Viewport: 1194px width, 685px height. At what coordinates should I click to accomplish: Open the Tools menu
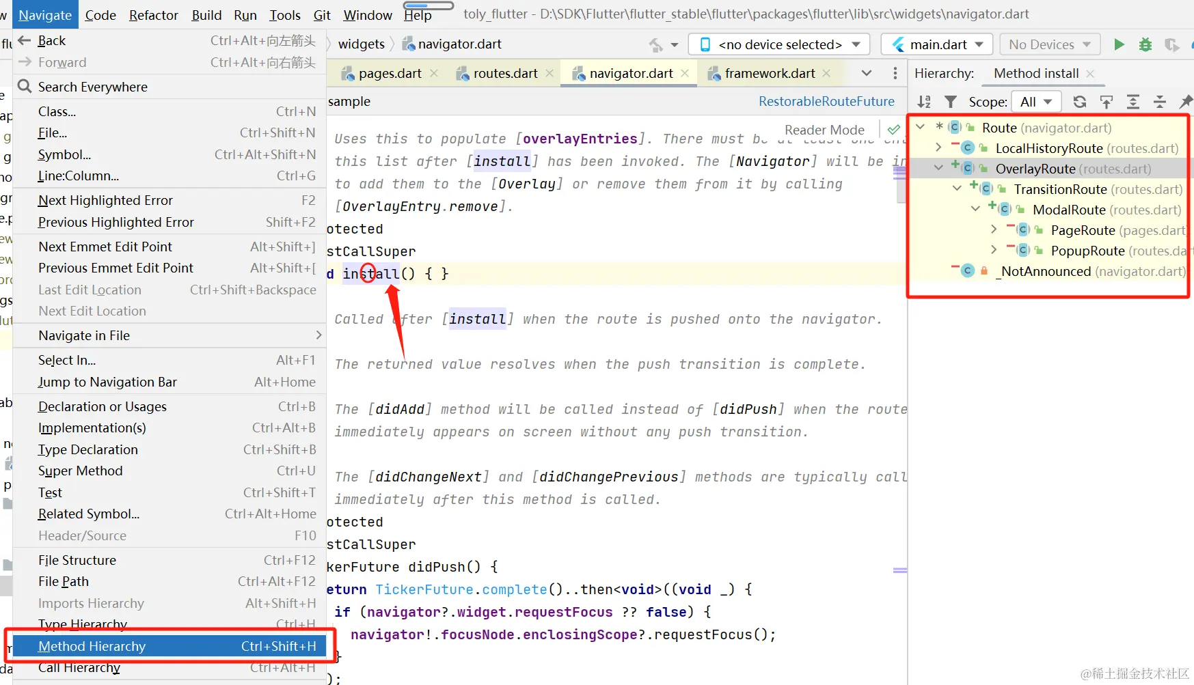tap(285, 15)
